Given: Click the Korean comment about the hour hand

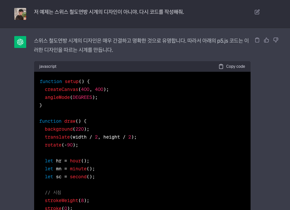Looking at the screenshot, I should tap(53, 192).
